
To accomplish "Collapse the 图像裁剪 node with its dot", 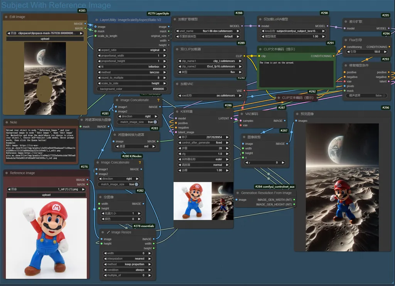I will 244,137.
